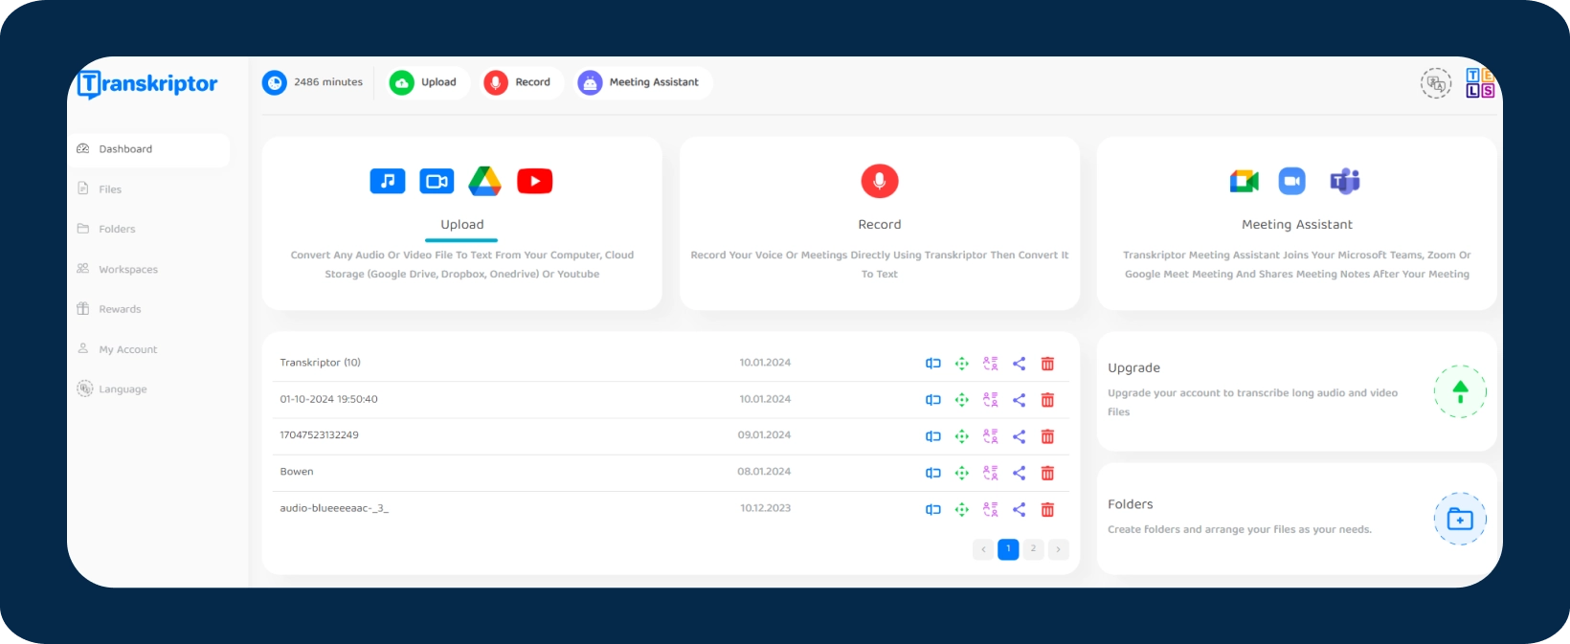
Task: Open the 17047523132249 file
Action: pos(319,435)
